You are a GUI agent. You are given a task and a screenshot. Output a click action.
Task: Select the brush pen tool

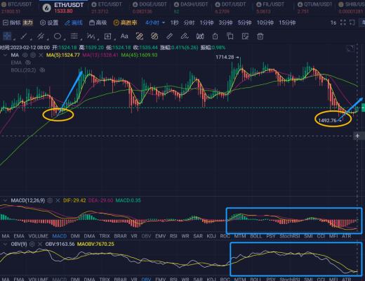coord(185,37)
